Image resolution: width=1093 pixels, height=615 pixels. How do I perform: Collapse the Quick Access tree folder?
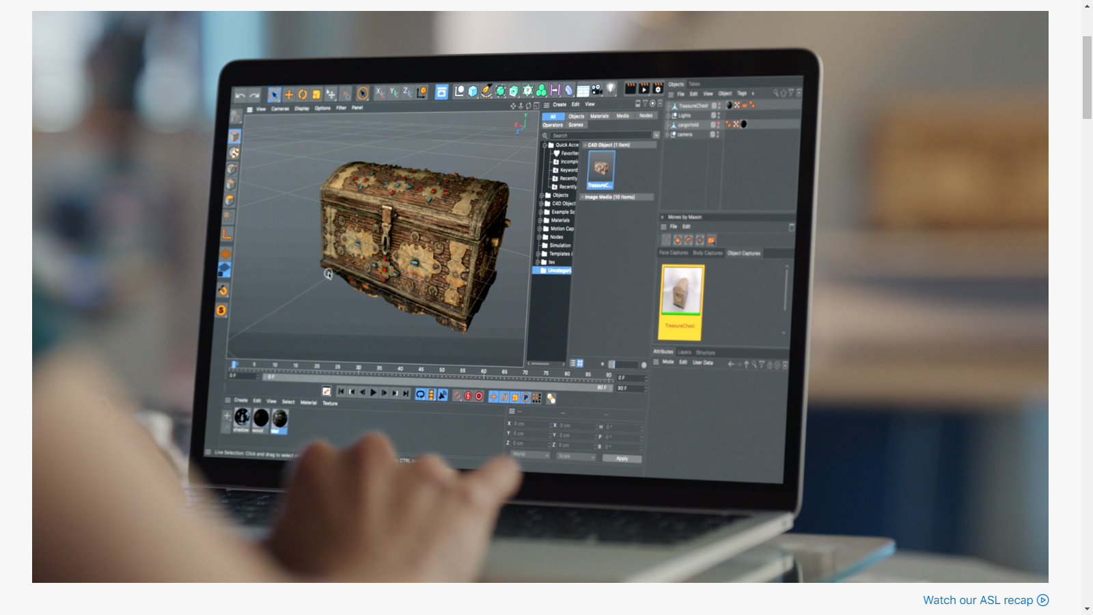544,145
